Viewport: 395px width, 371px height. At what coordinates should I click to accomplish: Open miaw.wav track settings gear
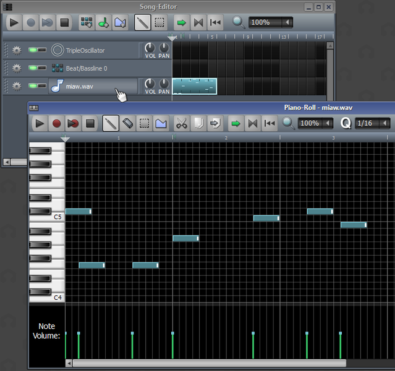(17, 86)
